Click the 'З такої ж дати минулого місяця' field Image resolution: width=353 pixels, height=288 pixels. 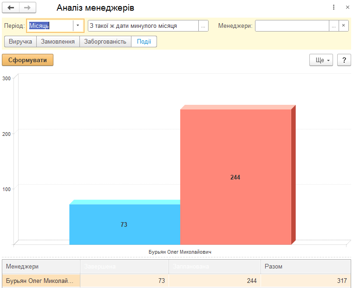click(143, 26)
